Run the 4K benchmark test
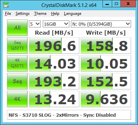 coord(17,99)
